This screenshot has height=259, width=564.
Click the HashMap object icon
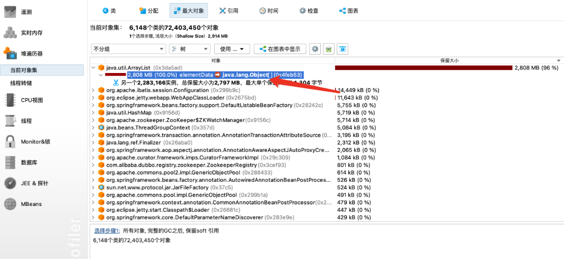102,113
